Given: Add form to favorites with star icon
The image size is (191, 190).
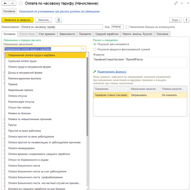Looking at the screenshot, I should coord(21,3).
